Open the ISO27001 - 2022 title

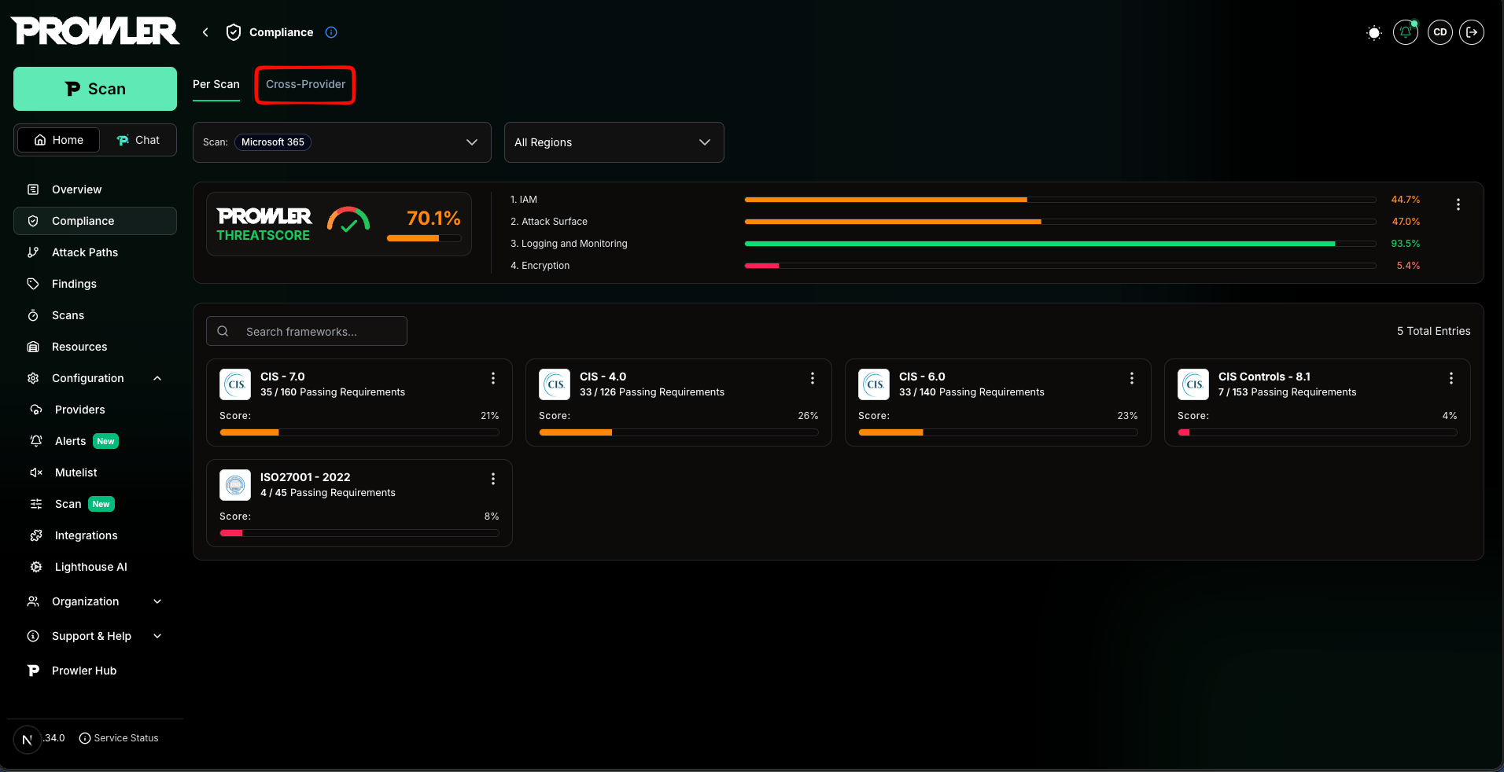[305, 477]
